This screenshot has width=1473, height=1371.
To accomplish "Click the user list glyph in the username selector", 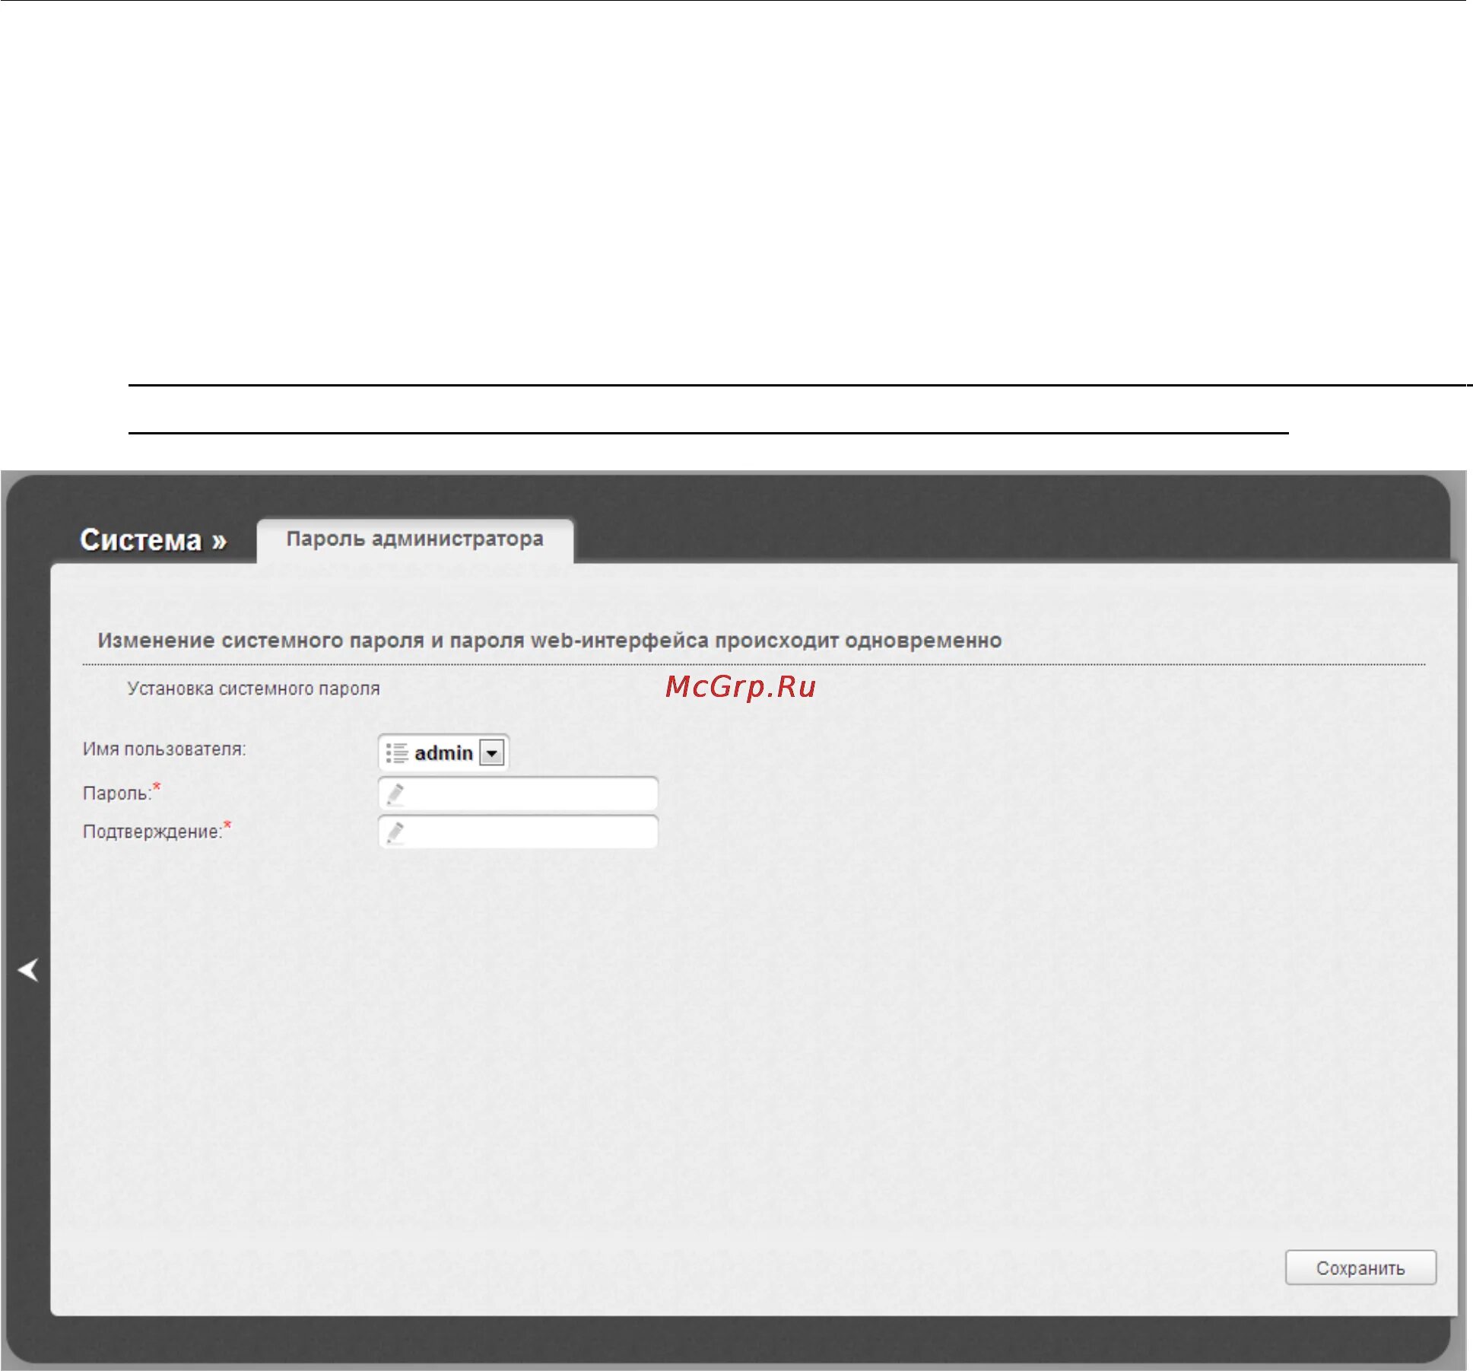I will [x=395, y=753].
